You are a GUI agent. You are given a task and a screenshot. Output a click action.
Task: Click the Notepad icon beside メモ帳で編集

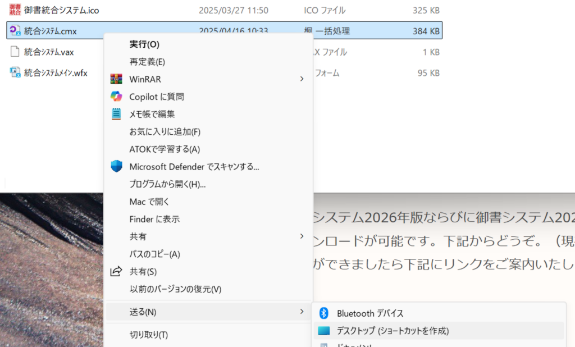click(116, 114)
